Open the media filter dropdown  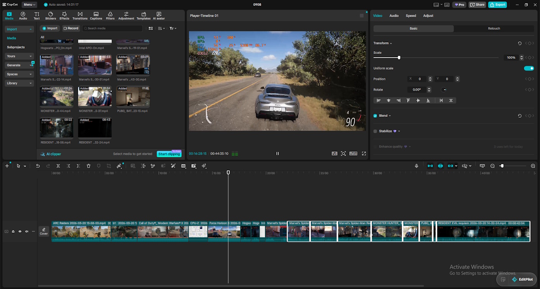(x=173, y=28)
